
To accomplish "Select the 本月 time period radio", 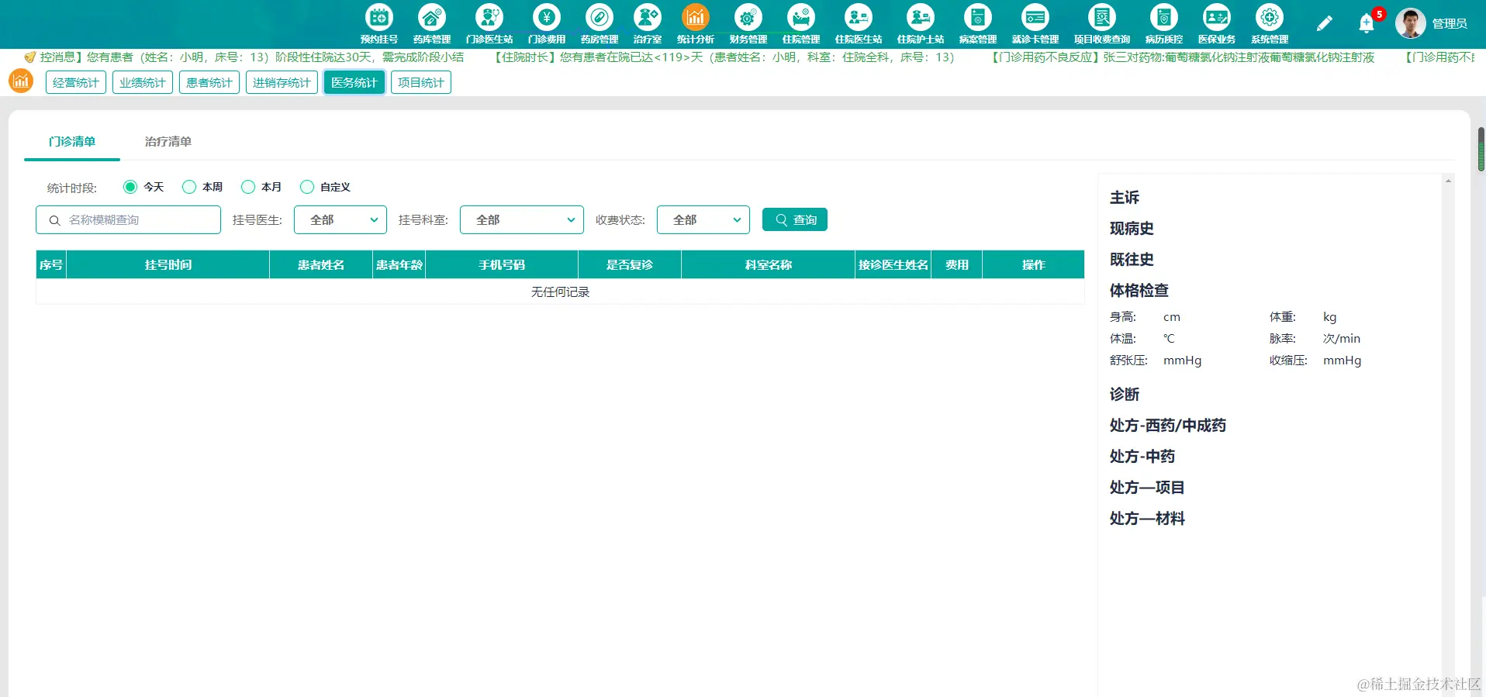I will click(248, 187).
